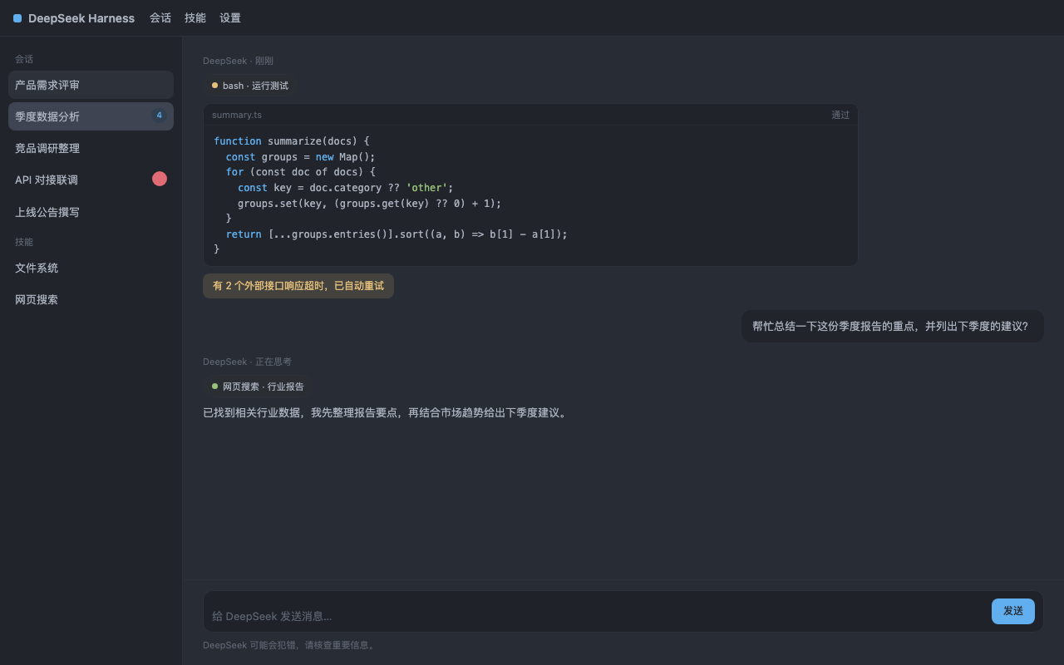Open the 会话 menu in top bar
Image resolution: width=1064 pixels, height=665 pixels.
pos(160,18)
